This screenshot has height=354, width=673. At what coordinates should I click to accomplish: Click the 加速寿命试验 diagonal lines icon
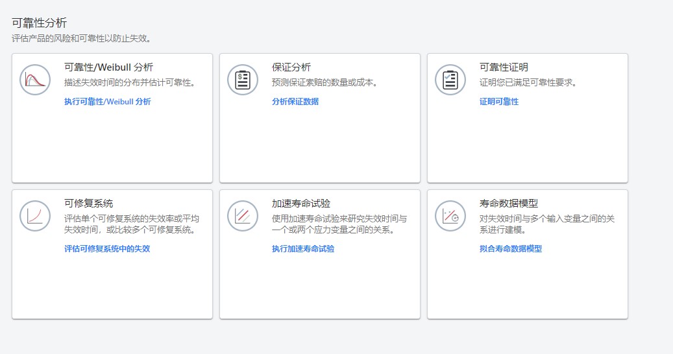tap(243, 216)
